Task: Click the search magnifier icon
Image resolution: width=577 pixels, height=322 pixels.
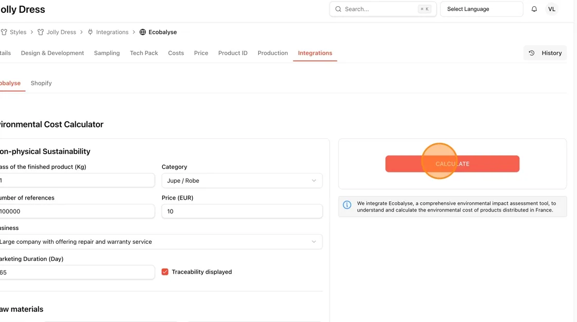Action: pos(338,9)
